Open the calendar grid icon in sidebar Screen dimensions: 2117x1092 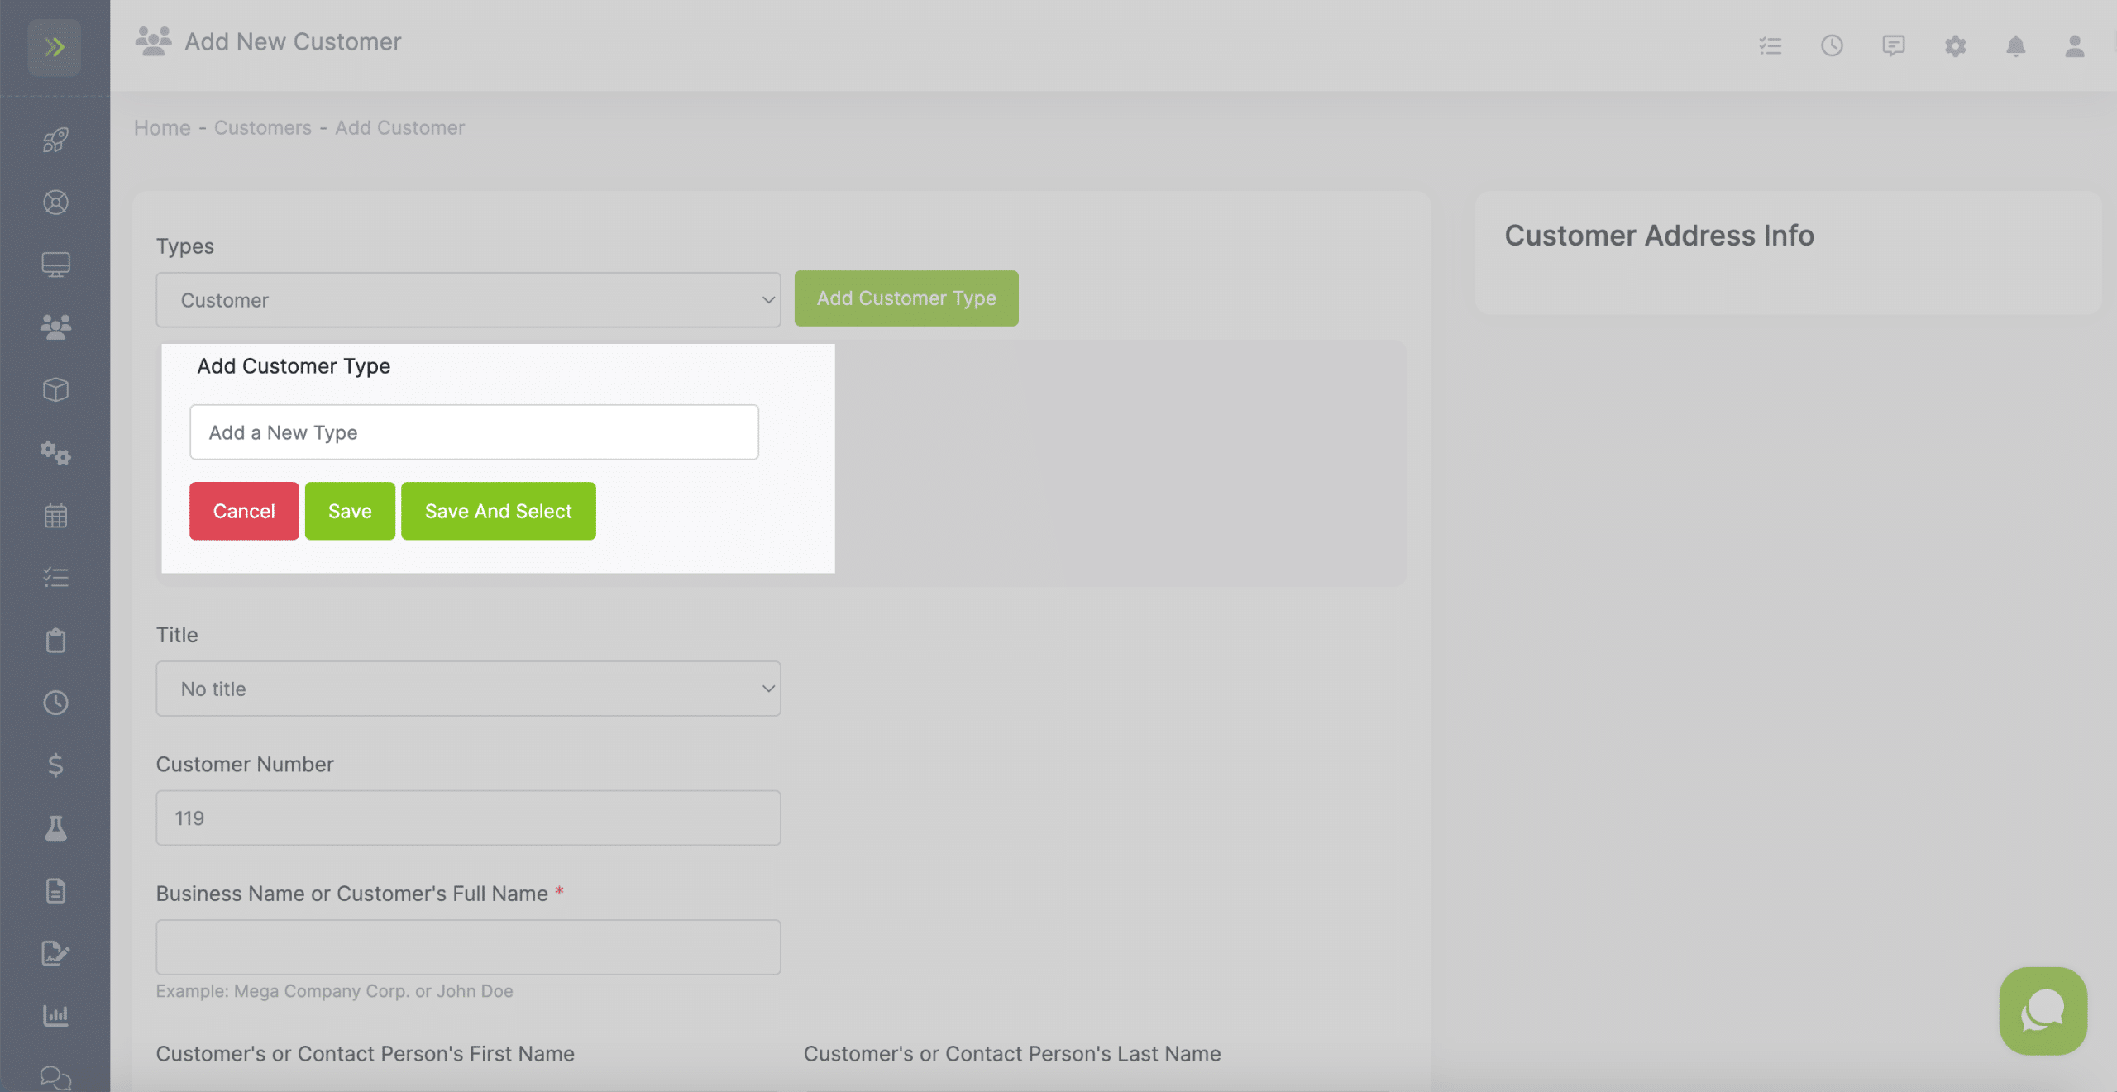tap(55, 516)
